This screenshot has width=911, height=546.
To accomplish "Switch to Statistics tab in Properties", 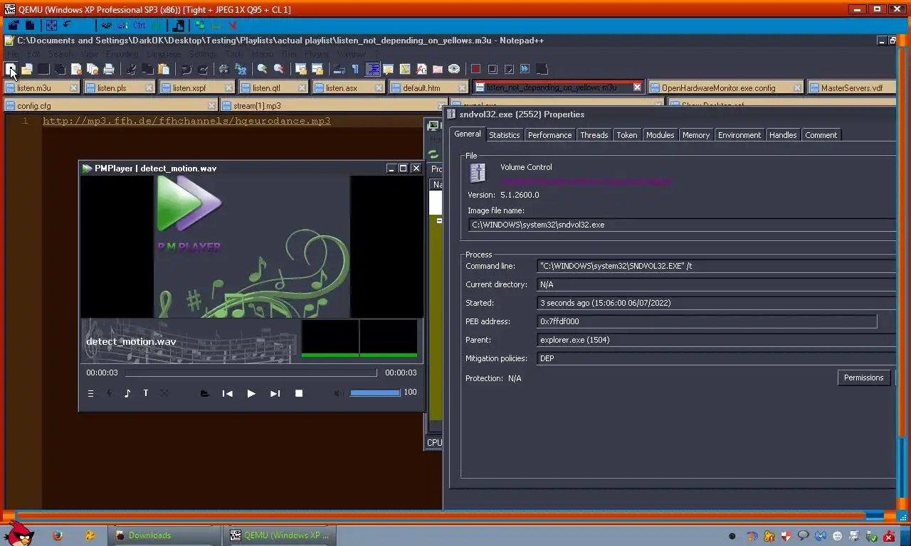I will click(x=504, y=135).
